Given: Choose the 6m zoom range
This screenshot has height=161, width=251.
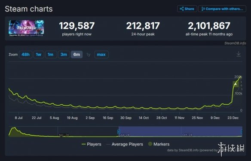Looking at the screenshot, I should pos(77,55).
